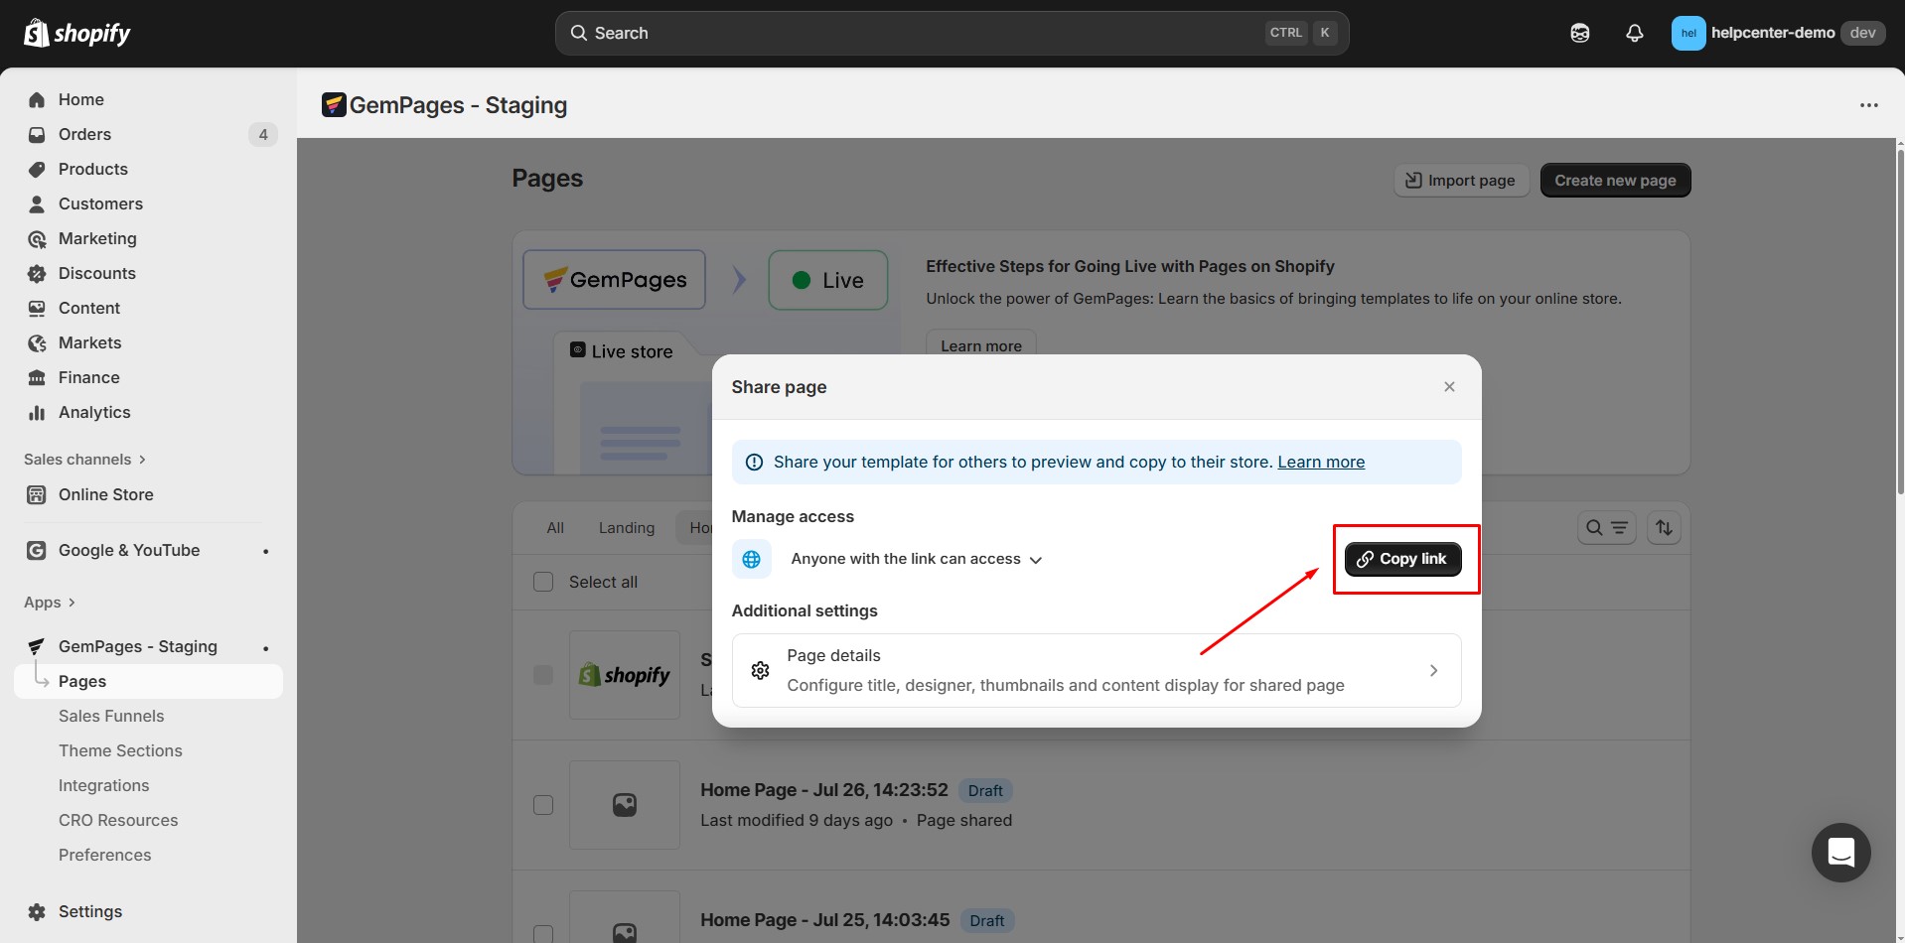
Task: Close the Share page dialog
Action: click(x=1449, y=387)
